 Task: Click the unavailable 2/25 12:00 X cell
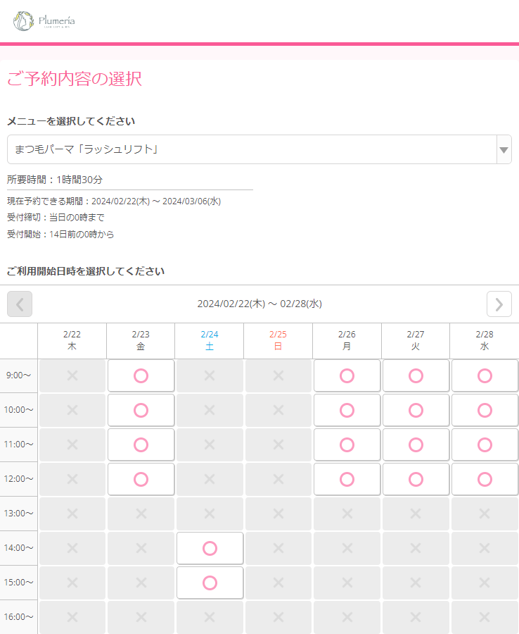[278, 479]
